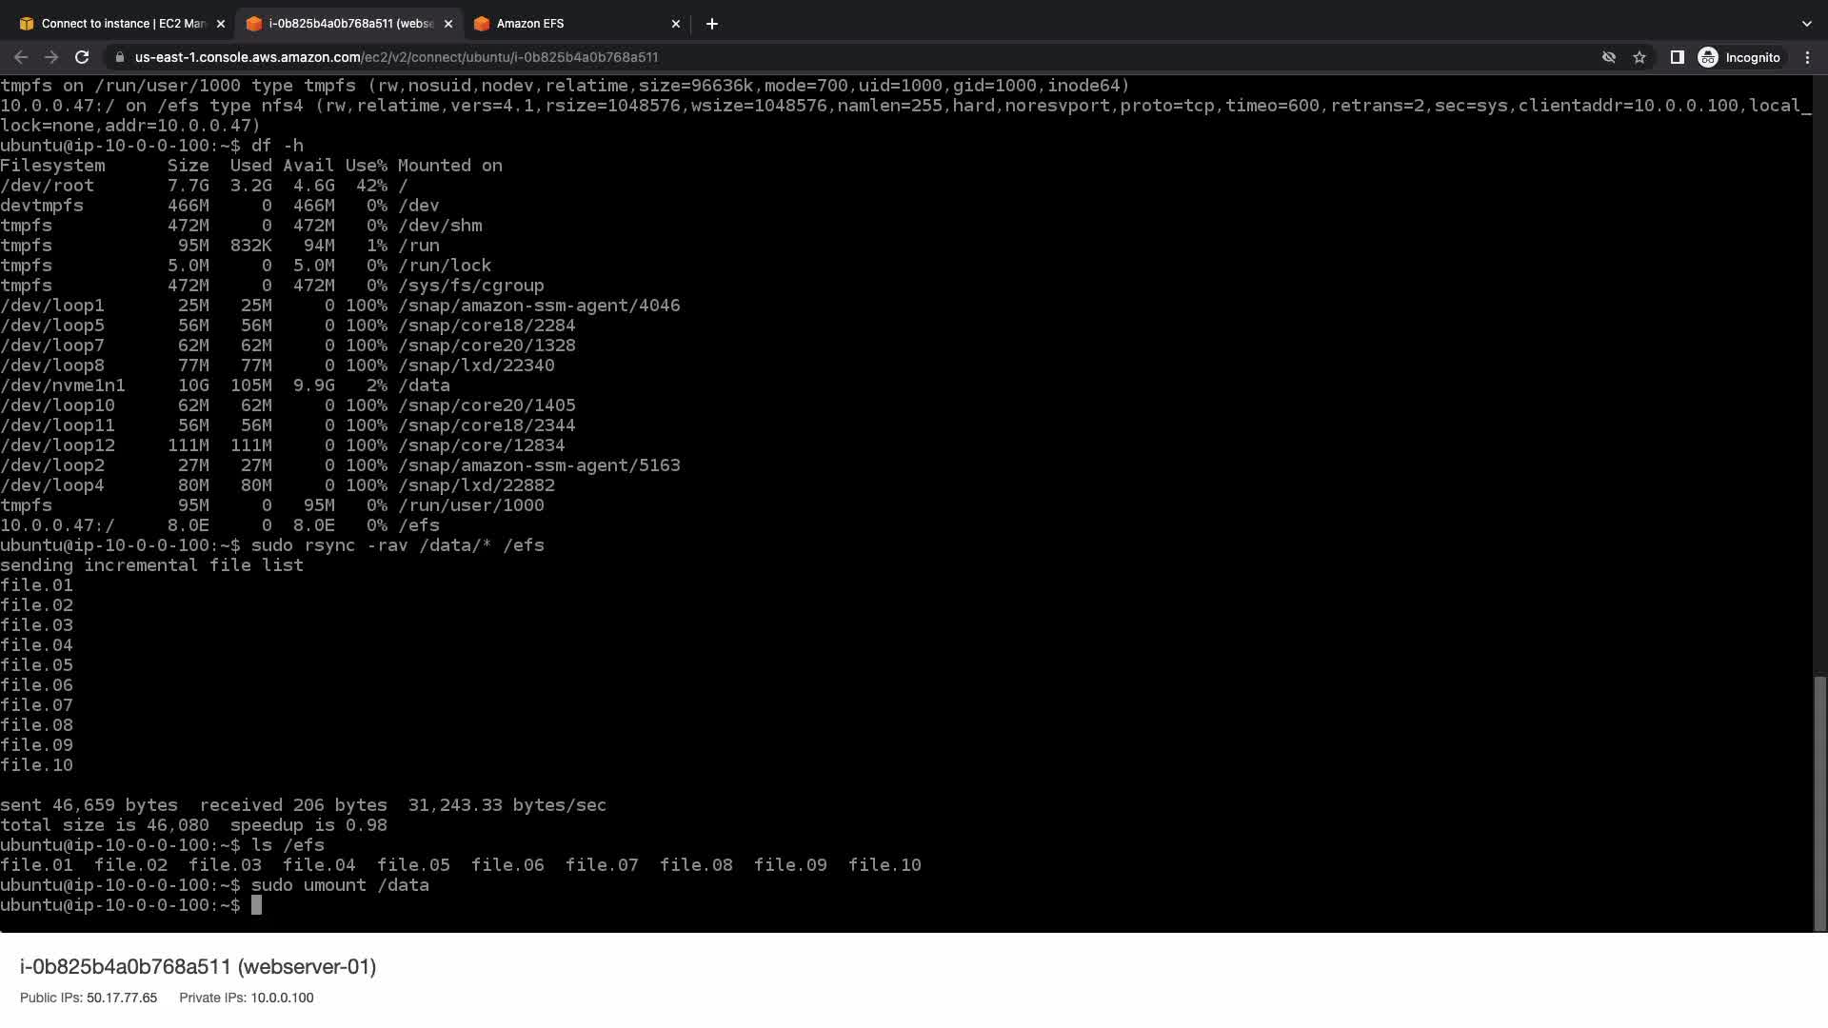Open the side panel icon
The height and width of the screenshot is (1028, 1828).
1677,57
